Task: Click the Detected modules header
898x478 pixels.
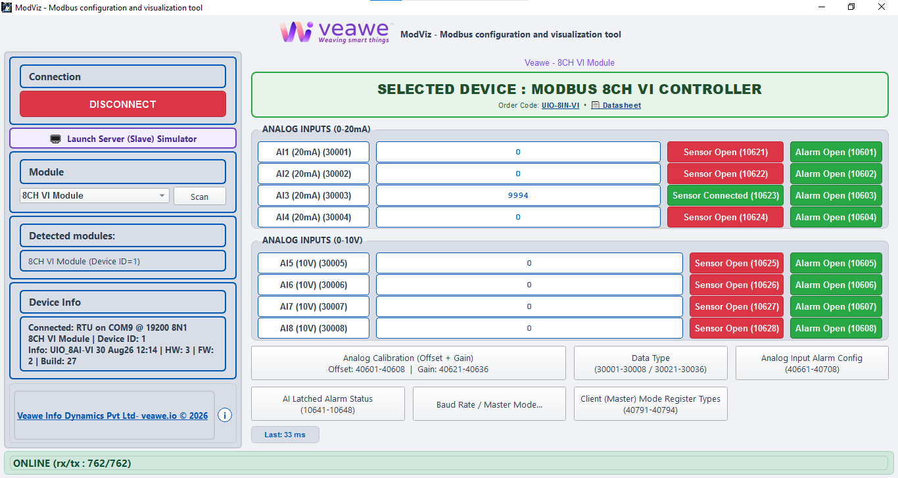Action: coord(123,235)
